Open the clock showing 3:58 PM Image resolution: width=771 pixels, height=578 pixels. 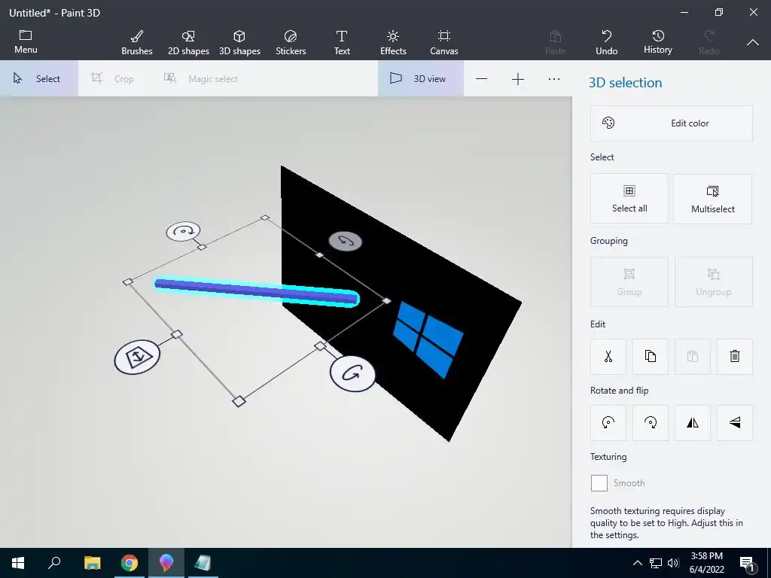click(x=706, y=563)
